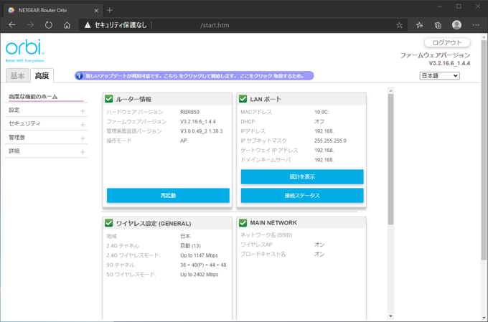Open the browser profile avatar
488x322 pixels.
tap(456, 25)
